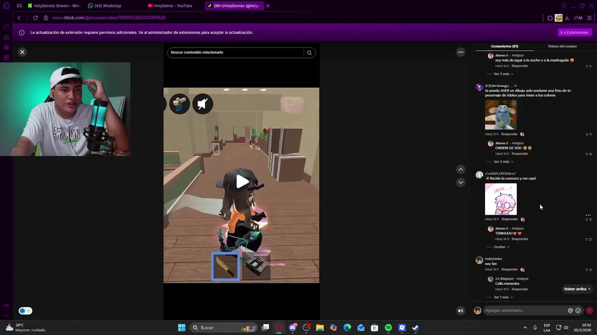Click HolyDeiviss username in 'soy fan' comment
Viewport: 597px width, 335px height.
click(x=493, y=259)
